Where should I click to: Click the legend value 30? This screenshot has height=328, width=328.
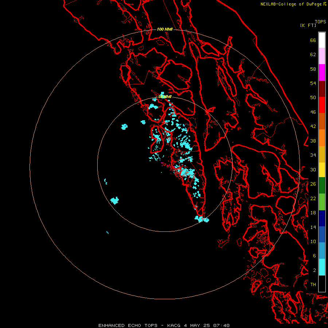313,169
